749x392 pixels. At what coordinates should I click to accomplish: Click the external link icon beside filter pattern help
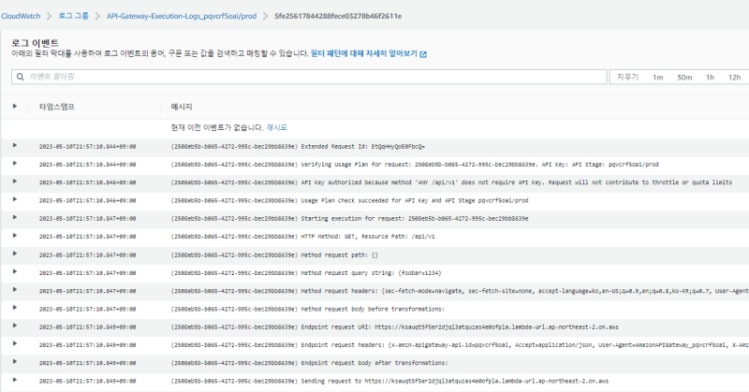(423, 54)
